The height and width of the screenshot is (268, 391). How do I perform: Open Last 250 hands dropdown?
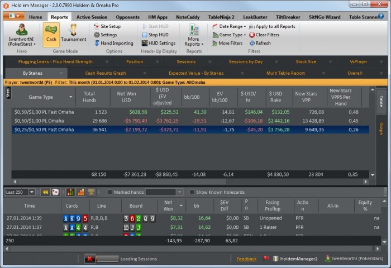(32, 192)
